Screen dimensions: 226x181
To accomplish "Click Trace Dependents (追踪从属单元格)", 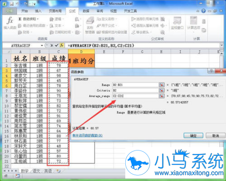I will point(145,26).
